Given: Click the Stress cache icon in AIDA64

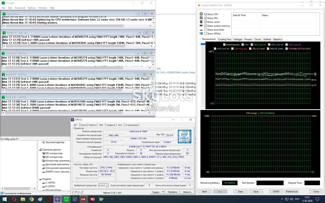Looking at the screenshot, I should point(201,22).
